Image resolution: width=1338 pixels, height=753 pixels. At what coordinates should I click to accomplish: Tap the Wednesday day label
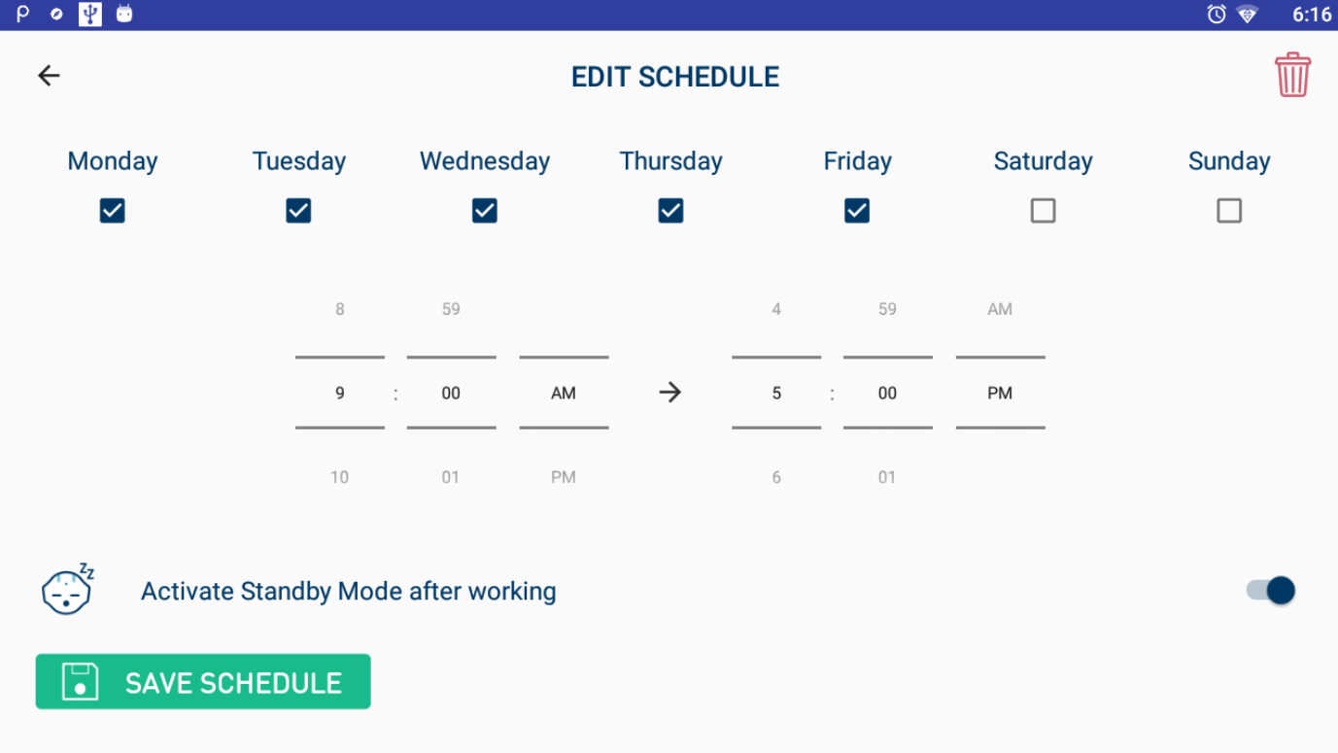(485, 161)
